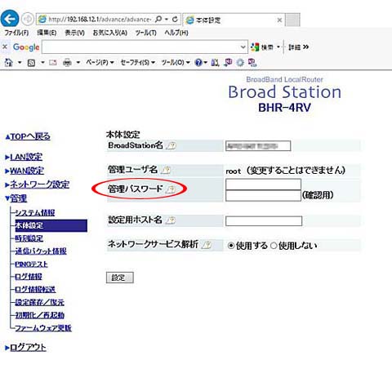Open the Google search box dropdown

coord(243,47)
